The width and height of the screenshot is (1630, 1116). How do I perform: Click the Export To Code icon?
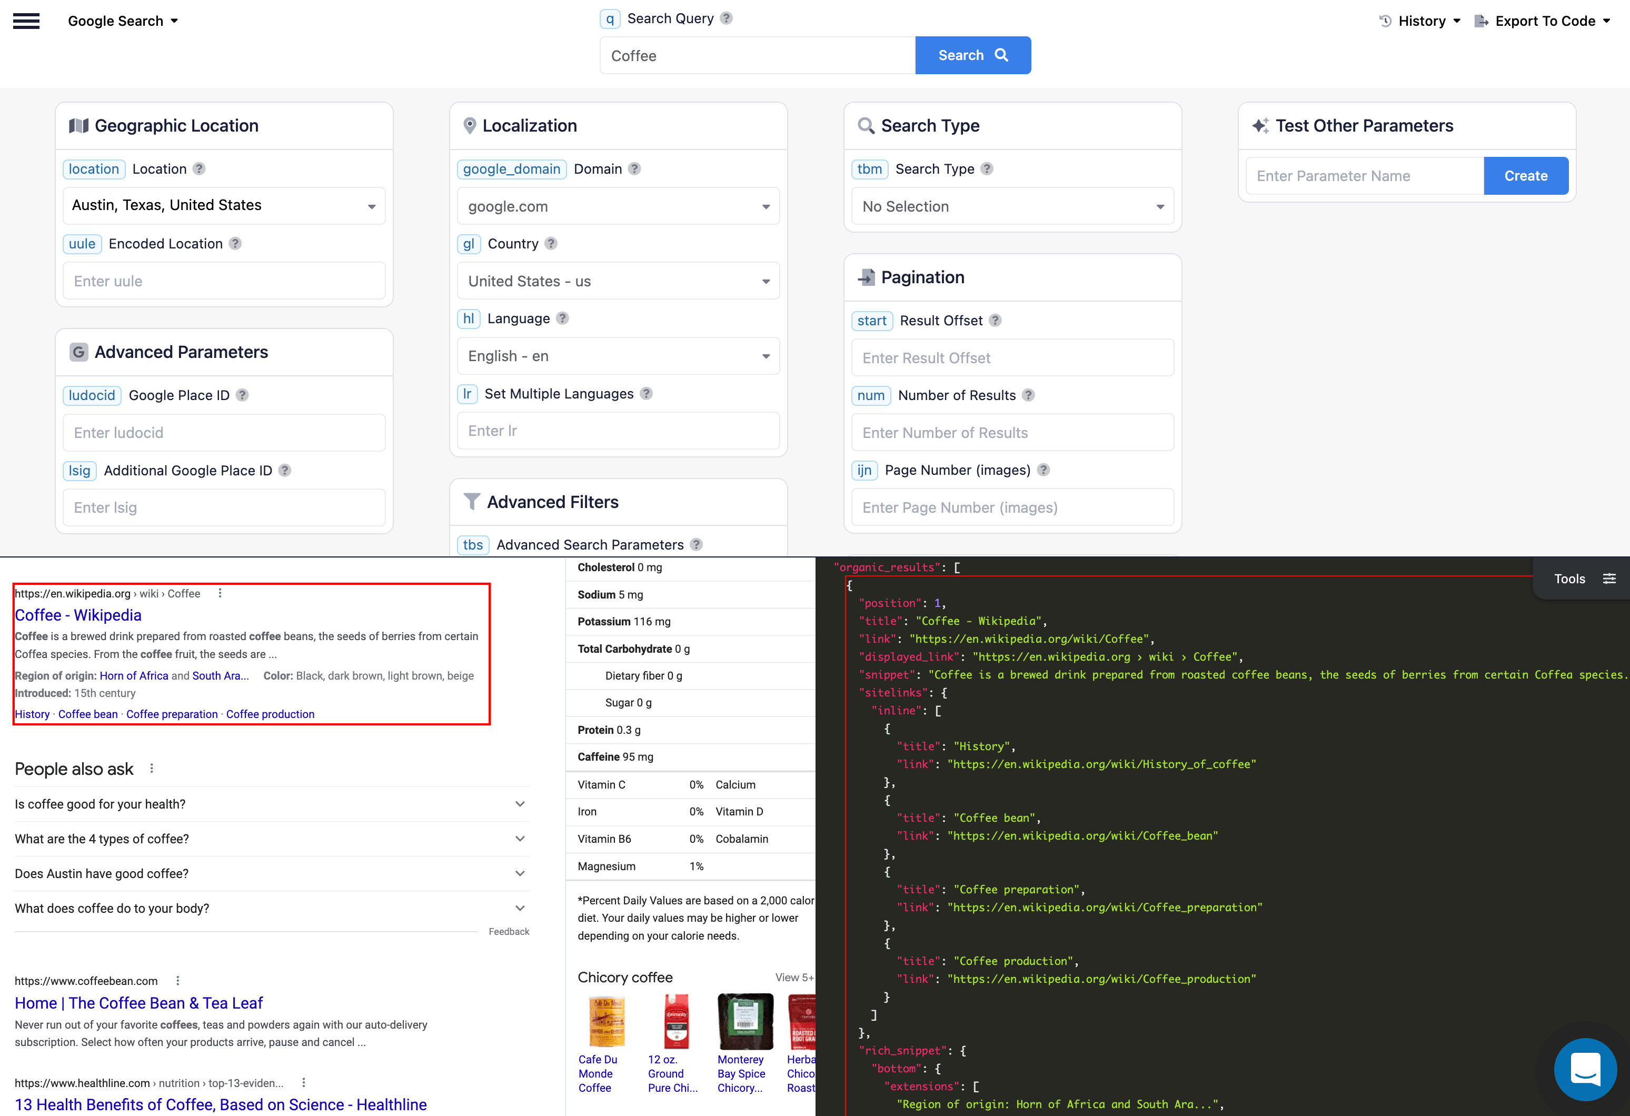[1482, 21]
